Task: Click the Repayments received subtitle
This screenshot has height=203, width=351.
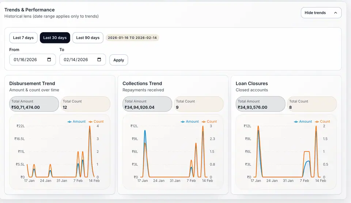Action: (143, 90)
